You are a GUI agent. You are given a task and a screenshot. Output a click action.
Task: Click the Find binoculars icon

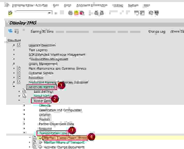[x=96, y=13]
